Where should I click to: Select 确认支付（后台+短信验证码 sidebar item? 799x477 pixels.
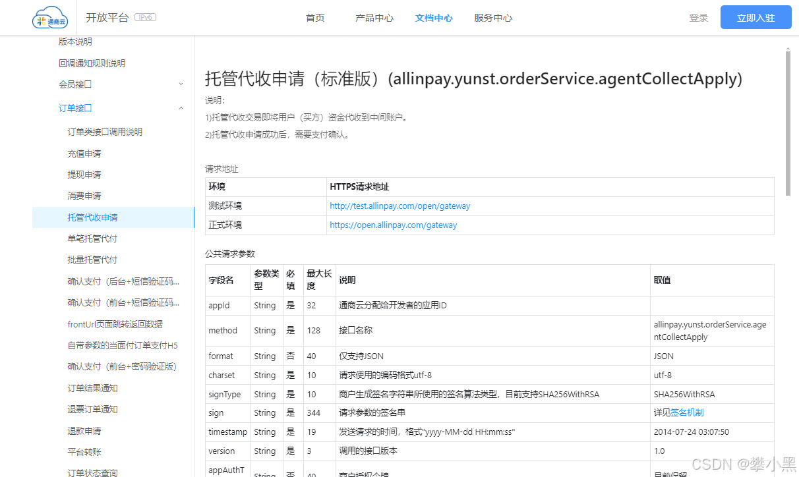[x=123, y=281]
